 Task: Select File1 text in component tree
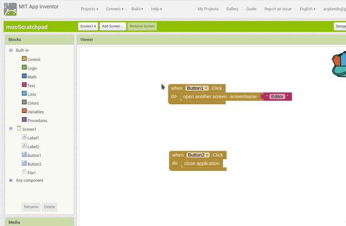point(32,173)
